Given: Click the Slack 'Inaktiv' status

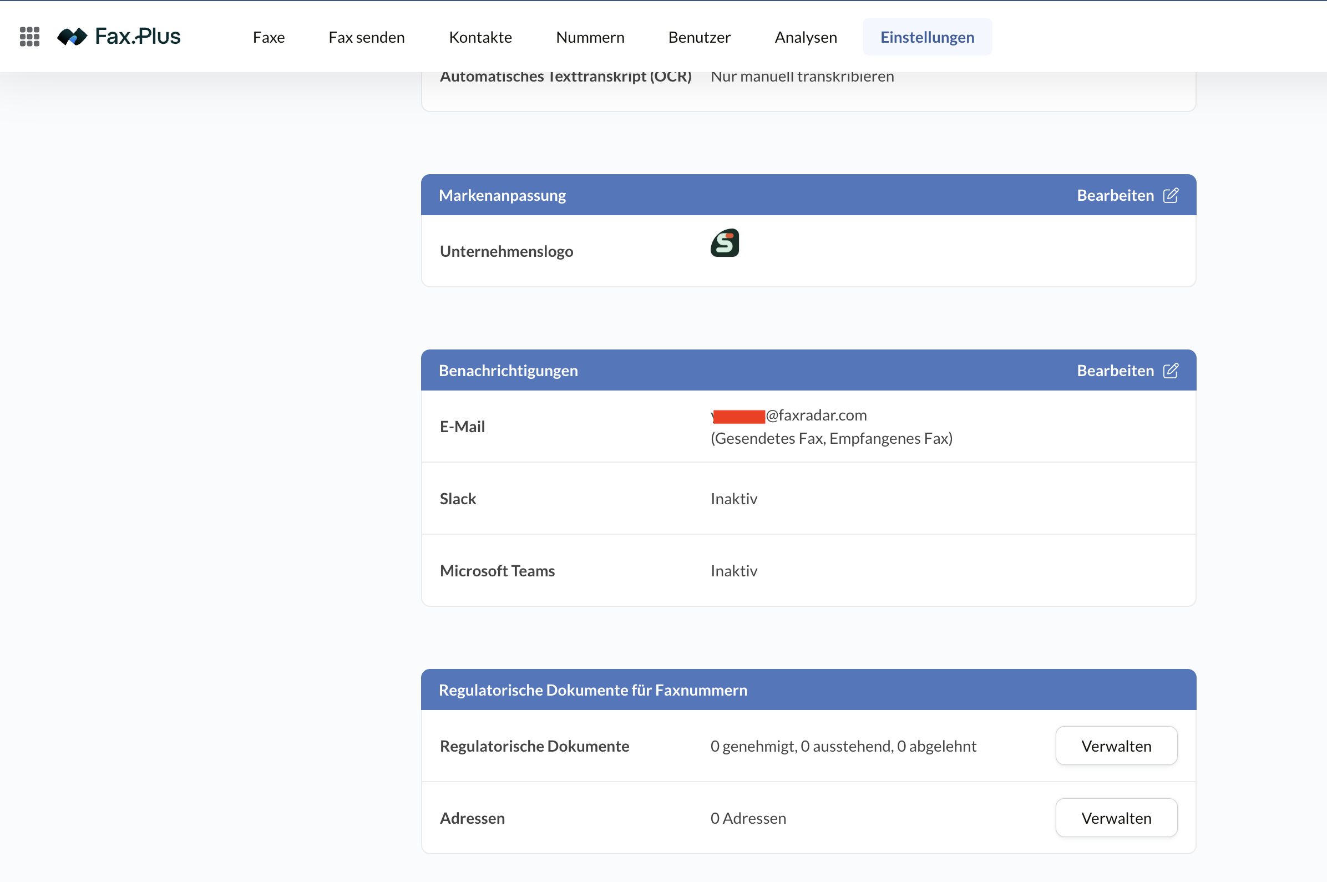Looking at the screenshot, I should pyautogui.click(x=733, y=499).
